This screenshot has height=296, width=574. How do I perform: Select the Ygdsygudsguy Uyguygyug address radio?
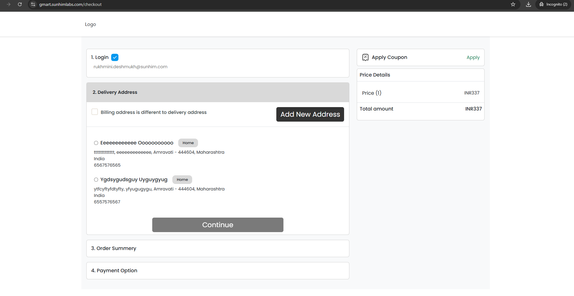96,180
